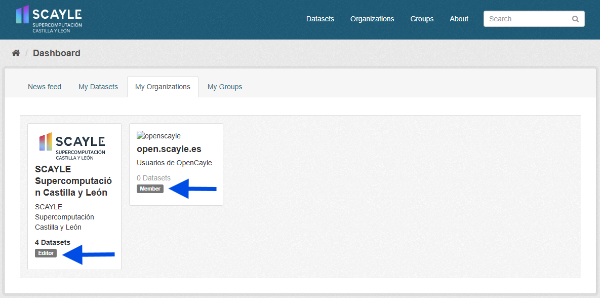Click Dashboard breadcrumb link
600x298 pixels.
coord(57,53)
